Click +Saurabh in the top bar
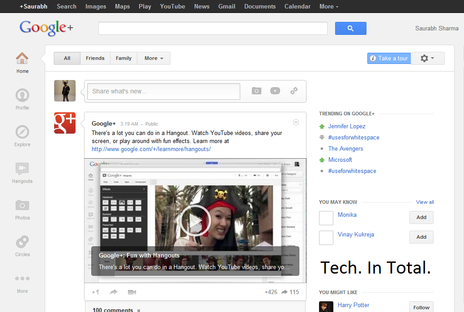Image resolution: width=464 pixels, height=312 pixels. point(34,7)
